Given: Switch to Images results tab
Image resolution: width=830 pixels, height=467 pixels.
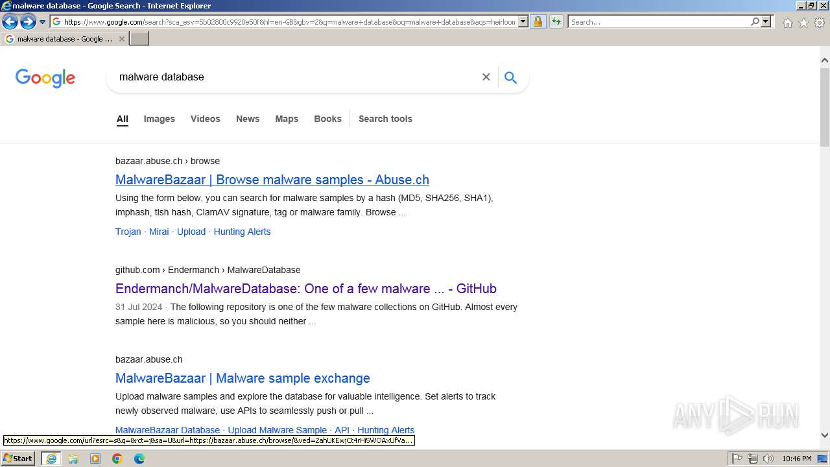Looking at the screenshot, I should (160, 119).
